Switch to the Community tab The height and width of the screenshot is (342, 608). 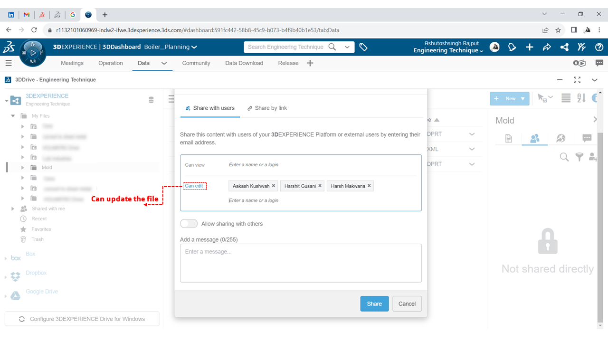pos(196,63)
